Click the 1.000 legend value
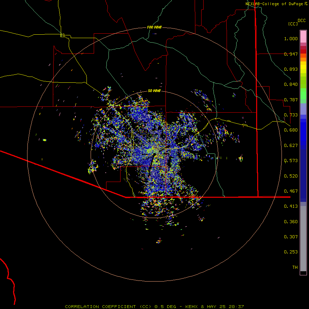The height and width of the screenshot is (309, 309). click(x=291, y=38)
